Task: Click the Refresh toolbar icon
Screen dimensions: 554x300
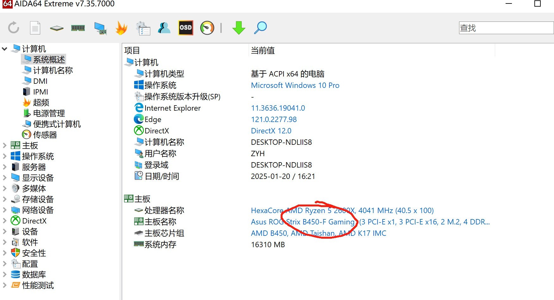Action: (14, 28)
